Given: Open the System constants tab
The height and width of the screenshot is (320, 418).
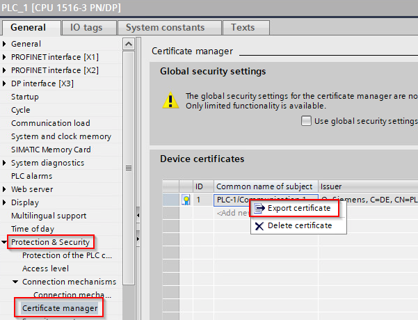Looking at the screenshot, I should (x=170, y=27).
